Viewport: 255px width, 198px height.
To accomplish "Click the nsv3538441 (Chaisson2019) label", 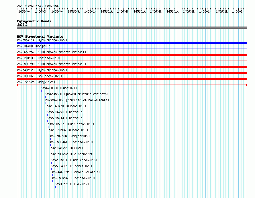I will 72,142.
